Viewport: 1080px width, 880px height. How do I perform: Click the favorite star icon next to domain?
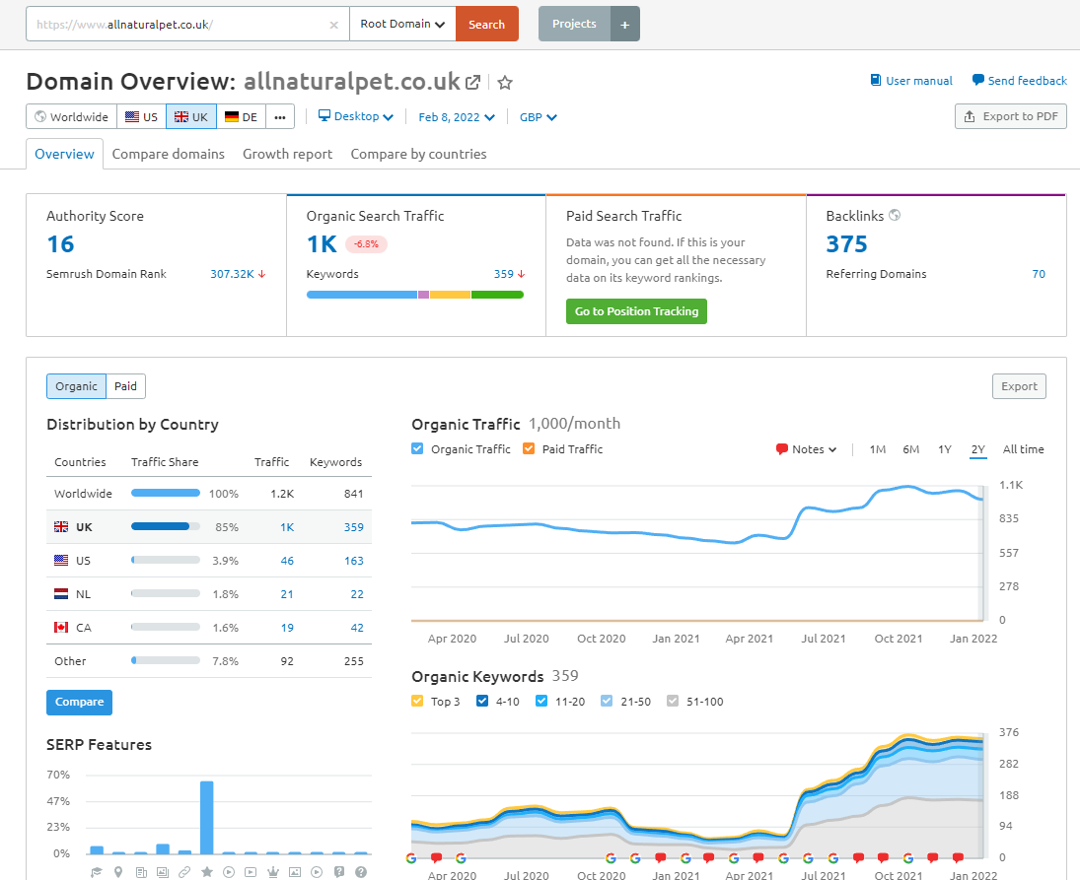505,83
